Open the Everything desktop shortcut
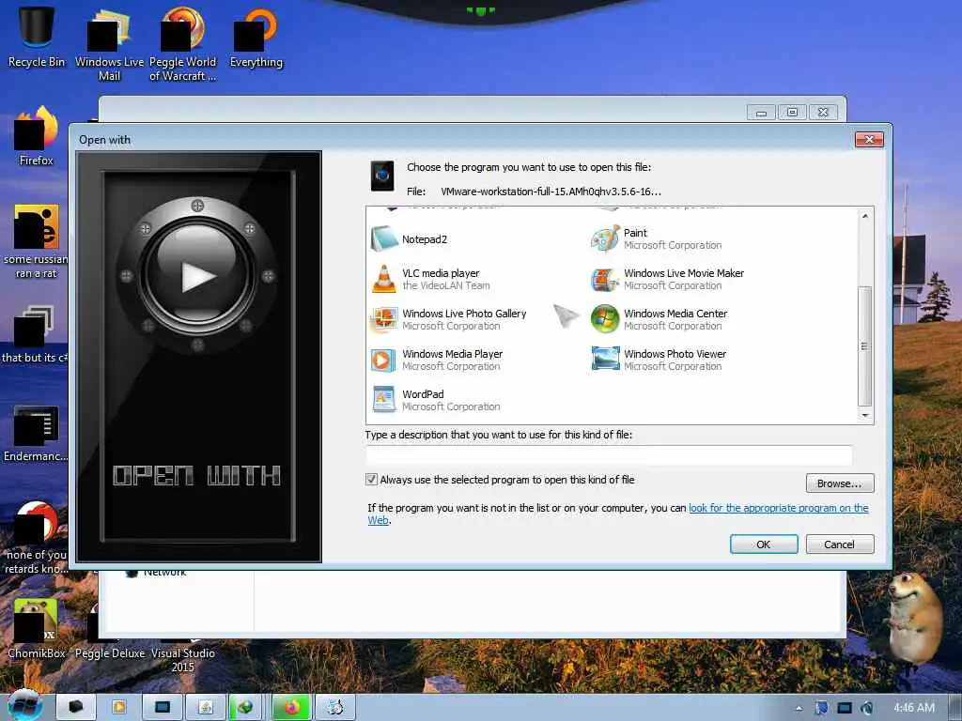Viewport: 962px width, 721px height. click(x=256, y=38)
